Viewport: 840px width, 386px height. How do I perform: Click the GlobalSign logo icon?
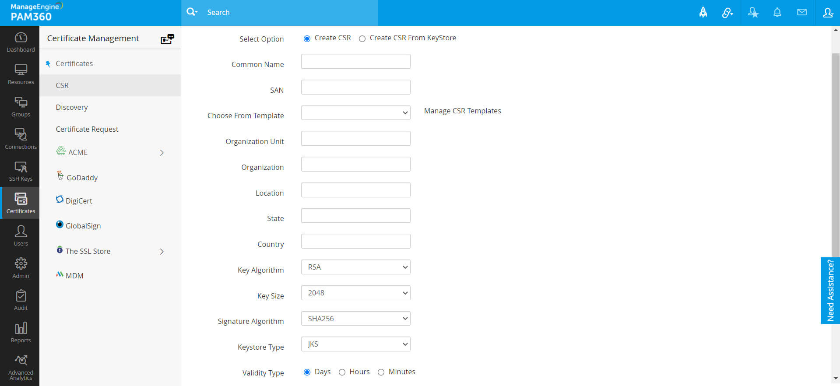coord(60,225)
